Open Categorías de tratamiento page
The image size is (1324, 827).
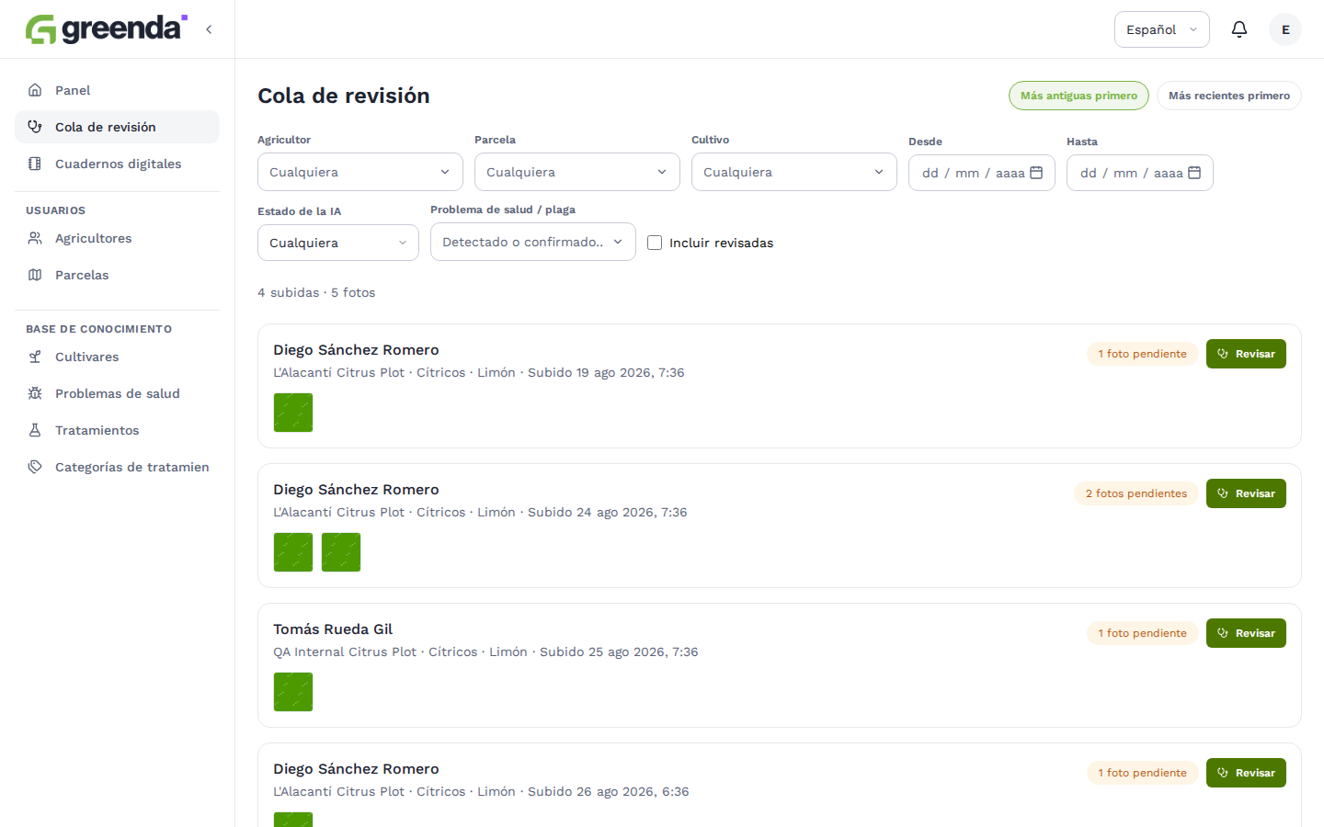[x=117, y=467]
